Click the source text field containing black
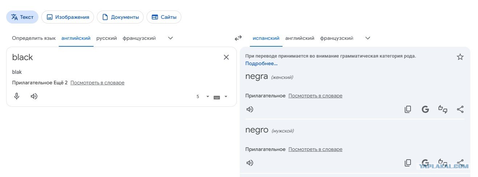The image size is (478, 177). [x=114, y=57]
